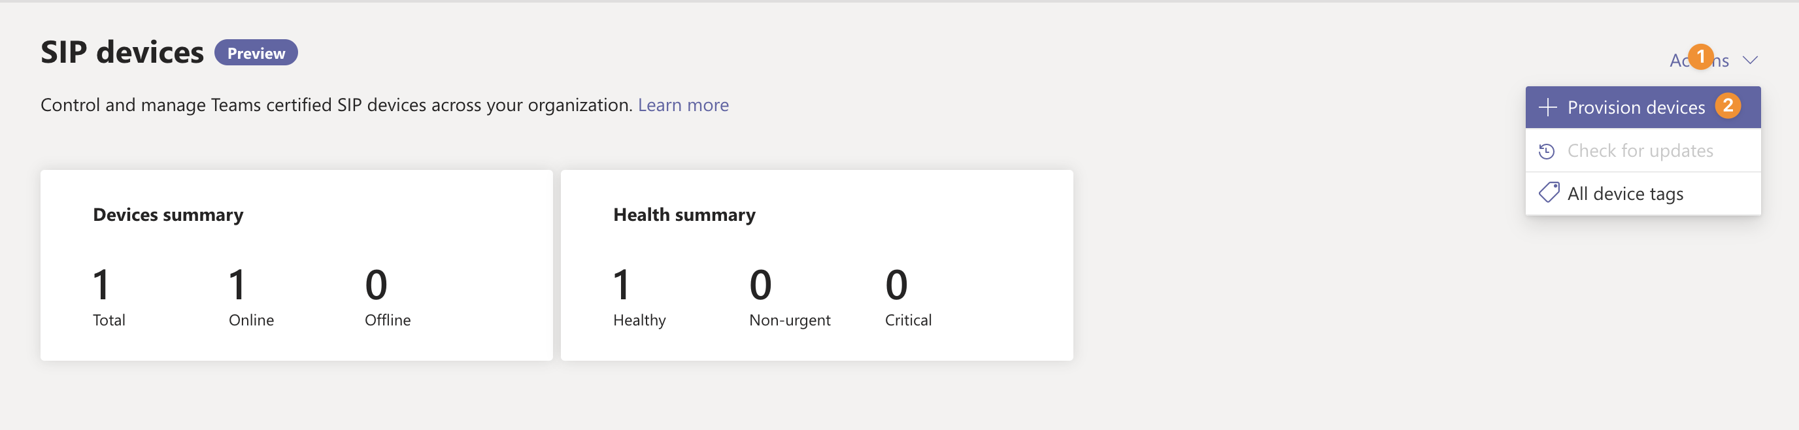The width and height of the screenshot is (1799, 430).
Task: Click the orange step 1 badge
Action: coord(1700,57)
